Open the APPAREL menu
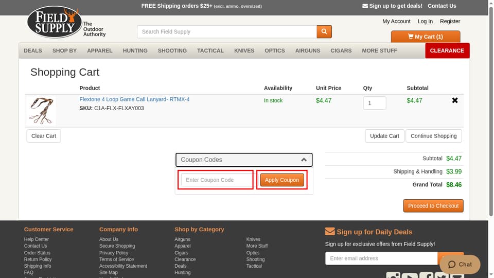This screenshot has height=278, width=494. coord(99,50)
